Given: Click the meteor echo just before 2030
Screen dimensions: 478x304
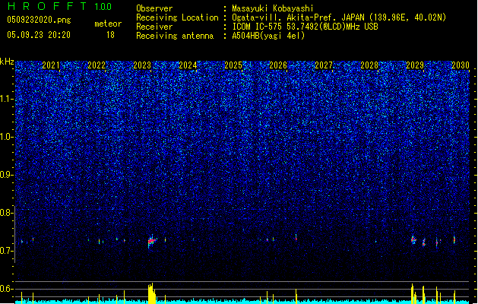Looking at the screenshot, I should [454, 239].
